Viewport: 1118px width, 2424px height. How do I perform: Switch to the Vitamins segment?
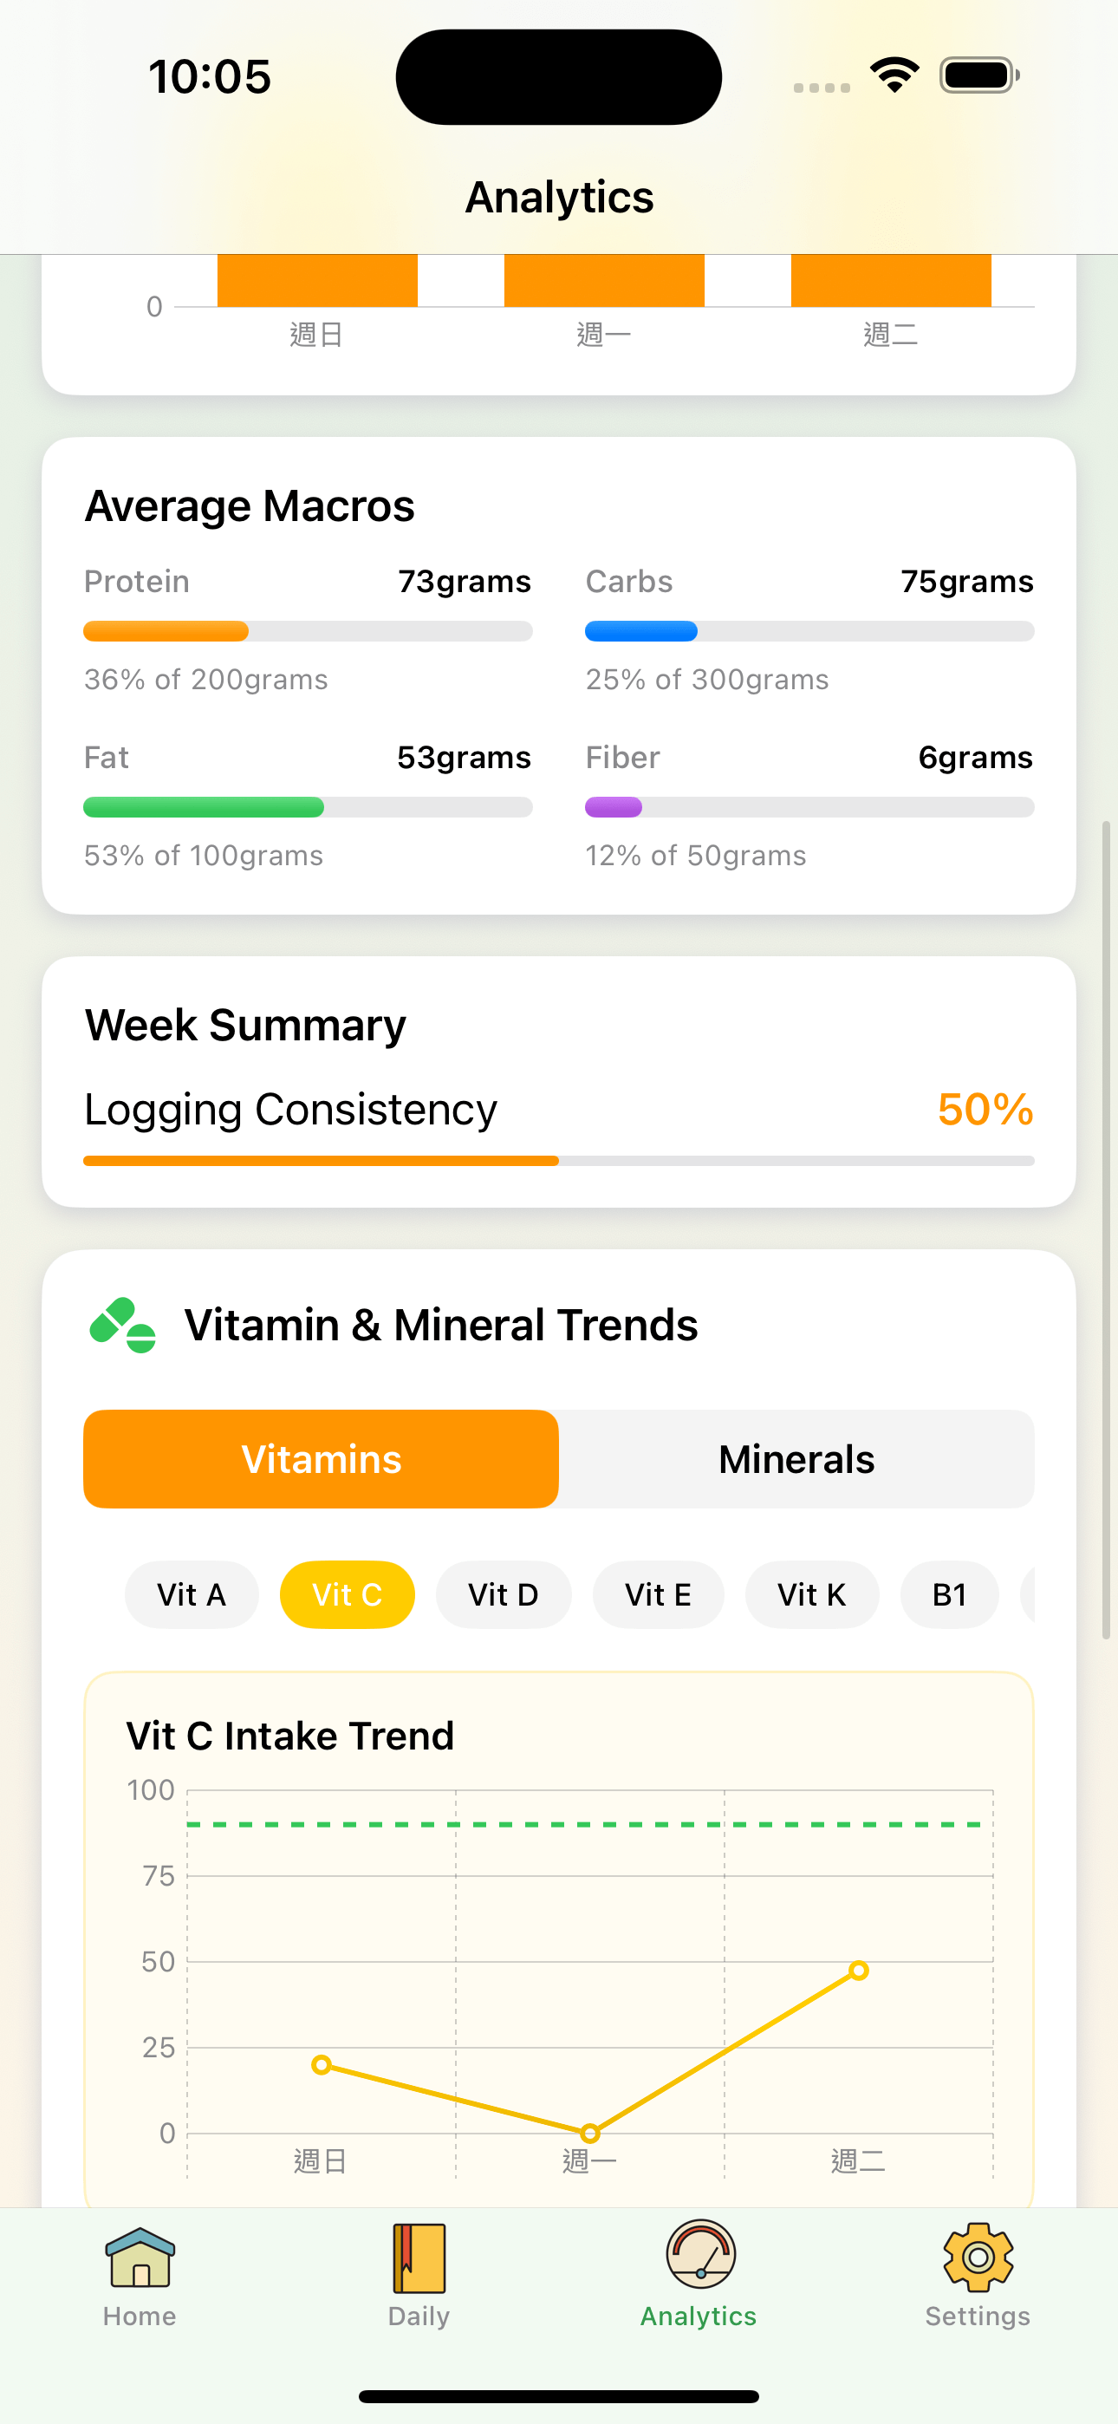[x=321, y=1458]
